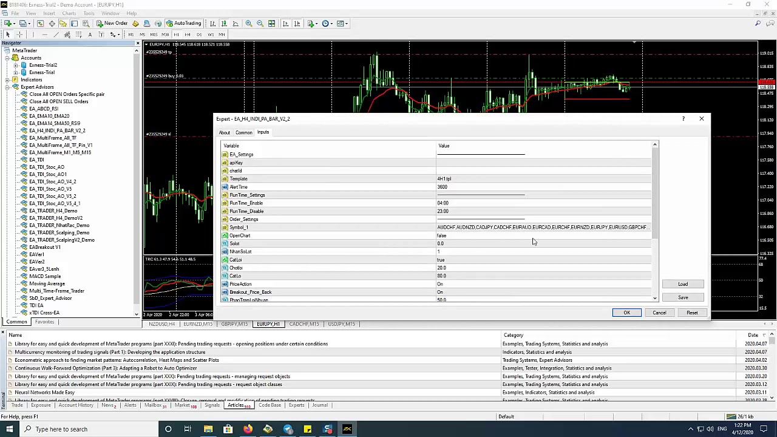
Task: Click the Load button
Action: click(x=683, y=284)
